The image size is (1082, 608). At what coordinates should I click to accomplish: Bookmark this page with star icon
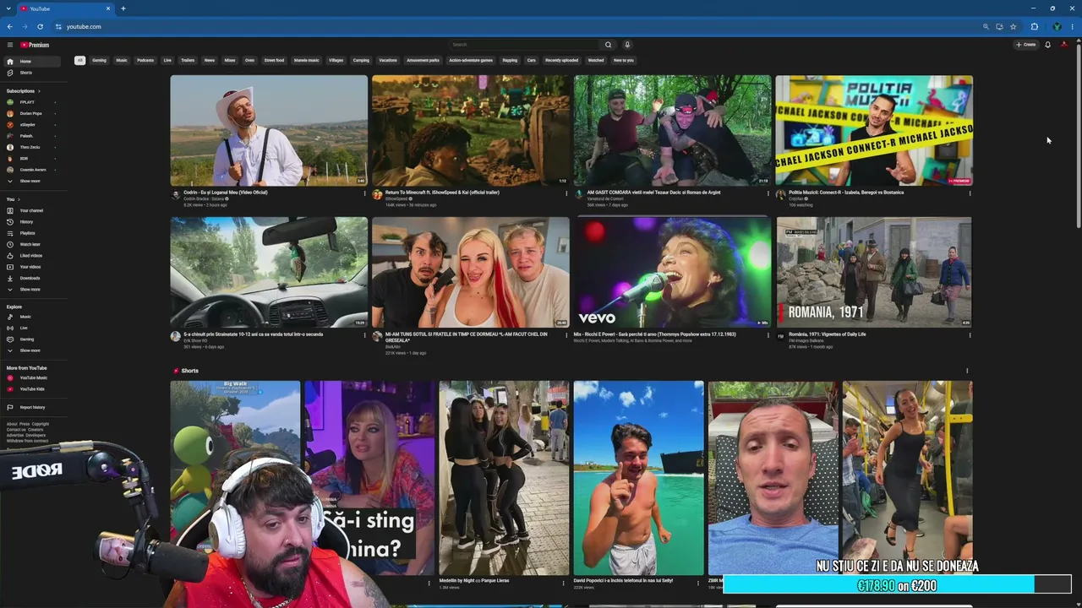(x=1013, y=26)
